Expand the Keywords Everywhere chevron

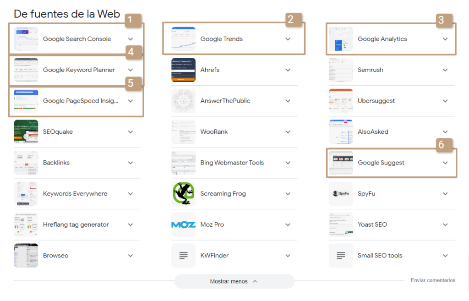(x=131, y=194)
